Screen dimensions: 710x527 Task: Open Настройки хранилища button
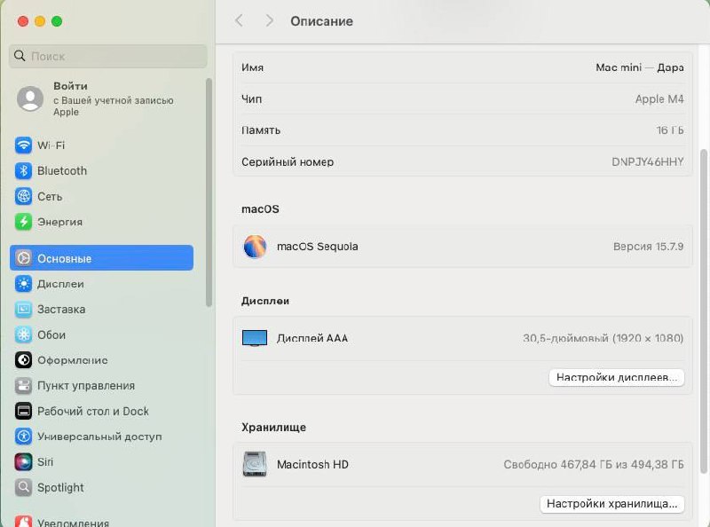(x=611, y=504)
